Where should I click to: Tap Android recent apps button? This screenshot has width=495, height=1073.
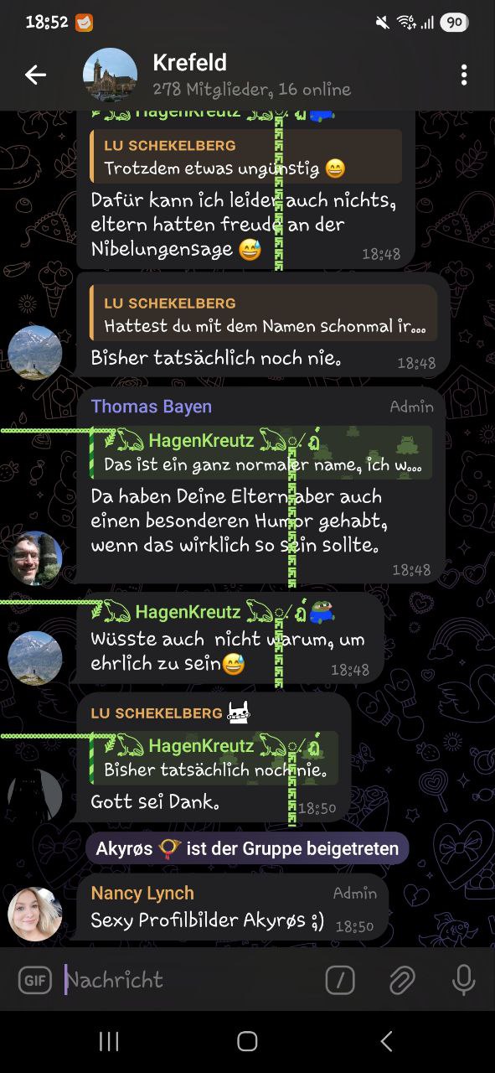109,1041
